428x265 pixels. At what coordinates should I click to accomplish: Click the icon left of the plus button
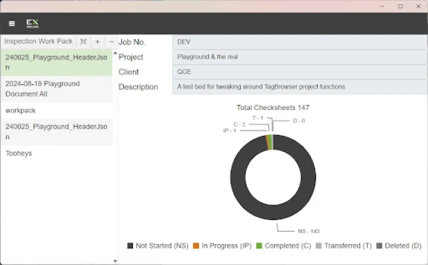[84, 41]
